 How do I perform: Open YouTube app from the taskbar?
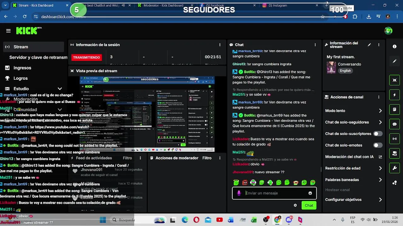(x=219, y=220)
